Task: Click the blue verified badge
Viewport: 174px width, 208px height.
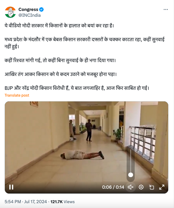Action: [42, 10]
